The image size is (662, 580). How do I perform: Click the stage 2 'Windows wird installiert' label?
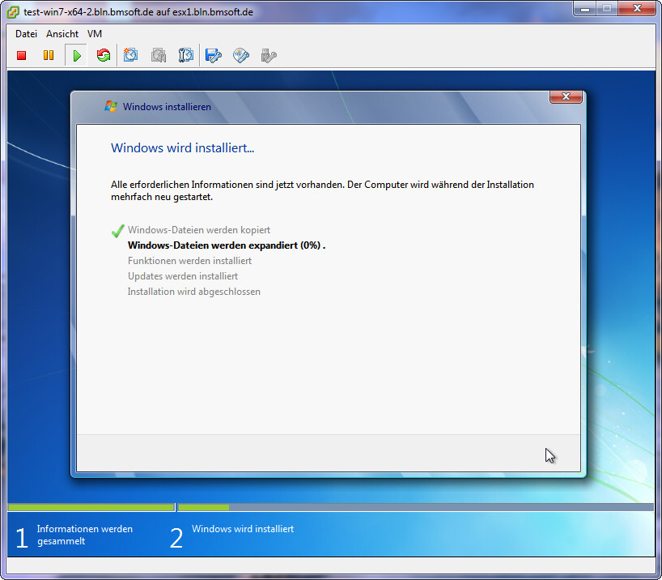pyautogui.click(x=243, y=529)
